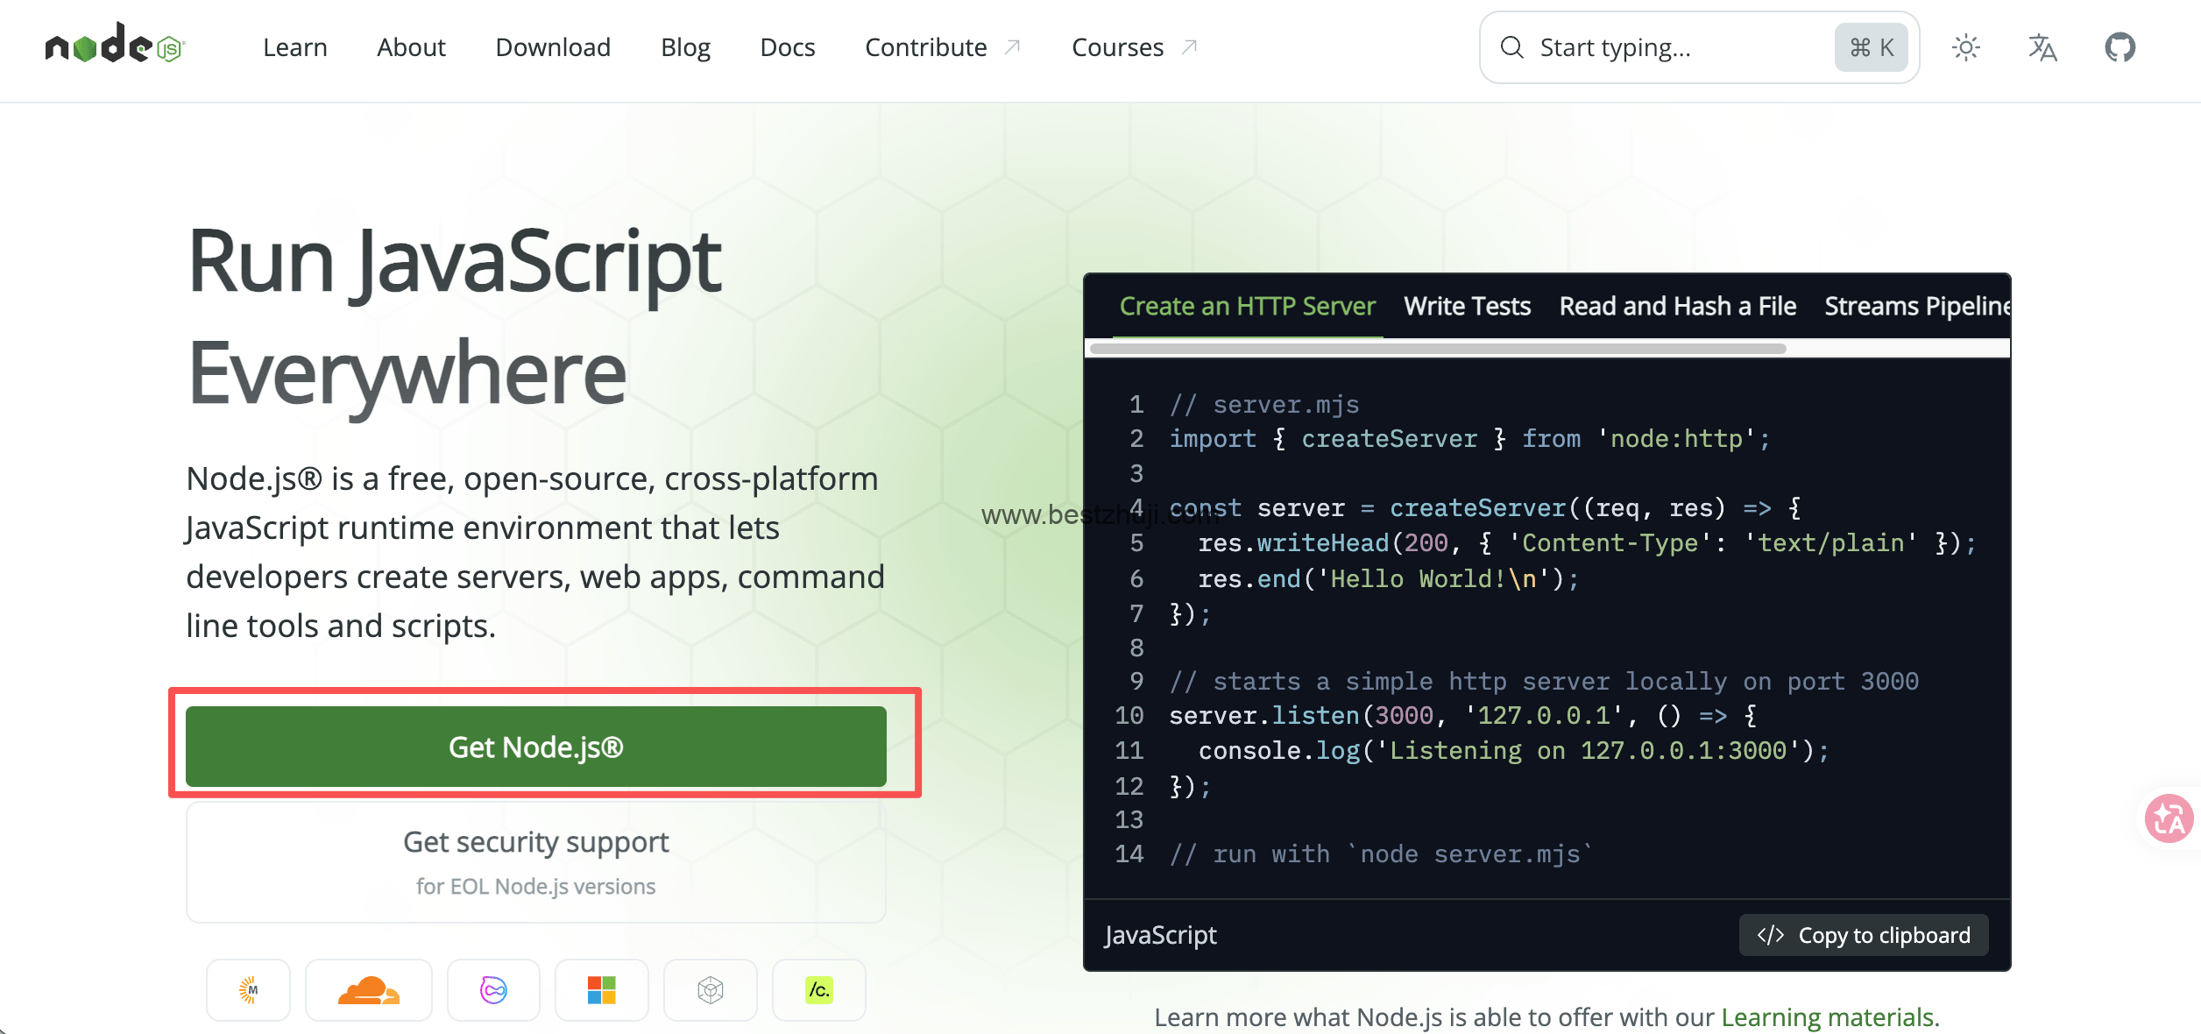Open the language selector icon in the header
The width and height of the screenshot is (2201, 1034).
pos(2042,47)
